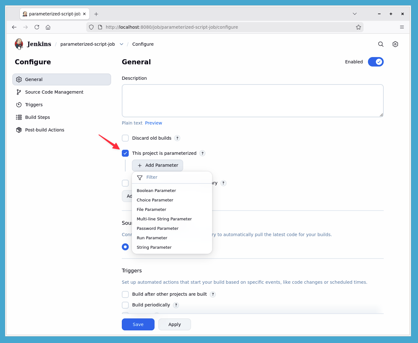
Task: Open the Jenkins settings gear icon
Action: click(x=395, y=44)
